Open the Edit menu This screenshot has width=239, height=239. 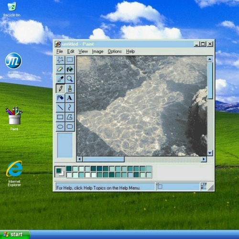(71, 52)
